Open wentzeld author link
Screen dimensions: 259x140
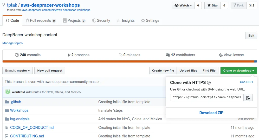point(18,92)
